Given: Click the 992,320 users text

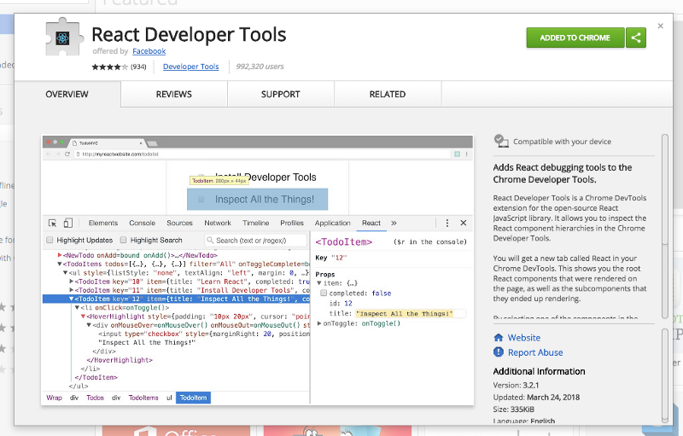Looking at the screenshot, I should pyautogui.click(x=260, y=67).
